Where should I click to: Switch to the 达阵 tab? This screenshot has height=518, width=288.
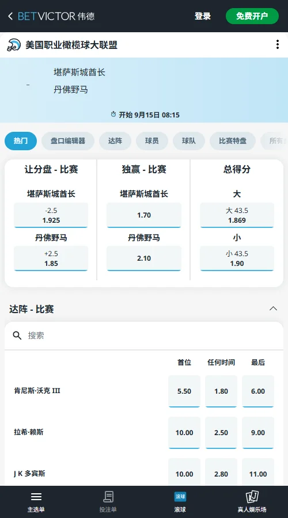pos(115,141)
